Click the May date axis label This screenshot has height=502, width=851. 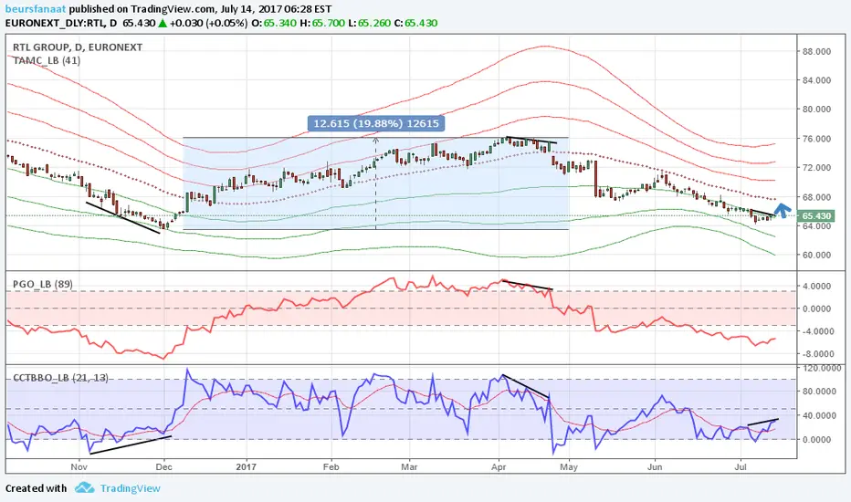[x=569, y=466]
